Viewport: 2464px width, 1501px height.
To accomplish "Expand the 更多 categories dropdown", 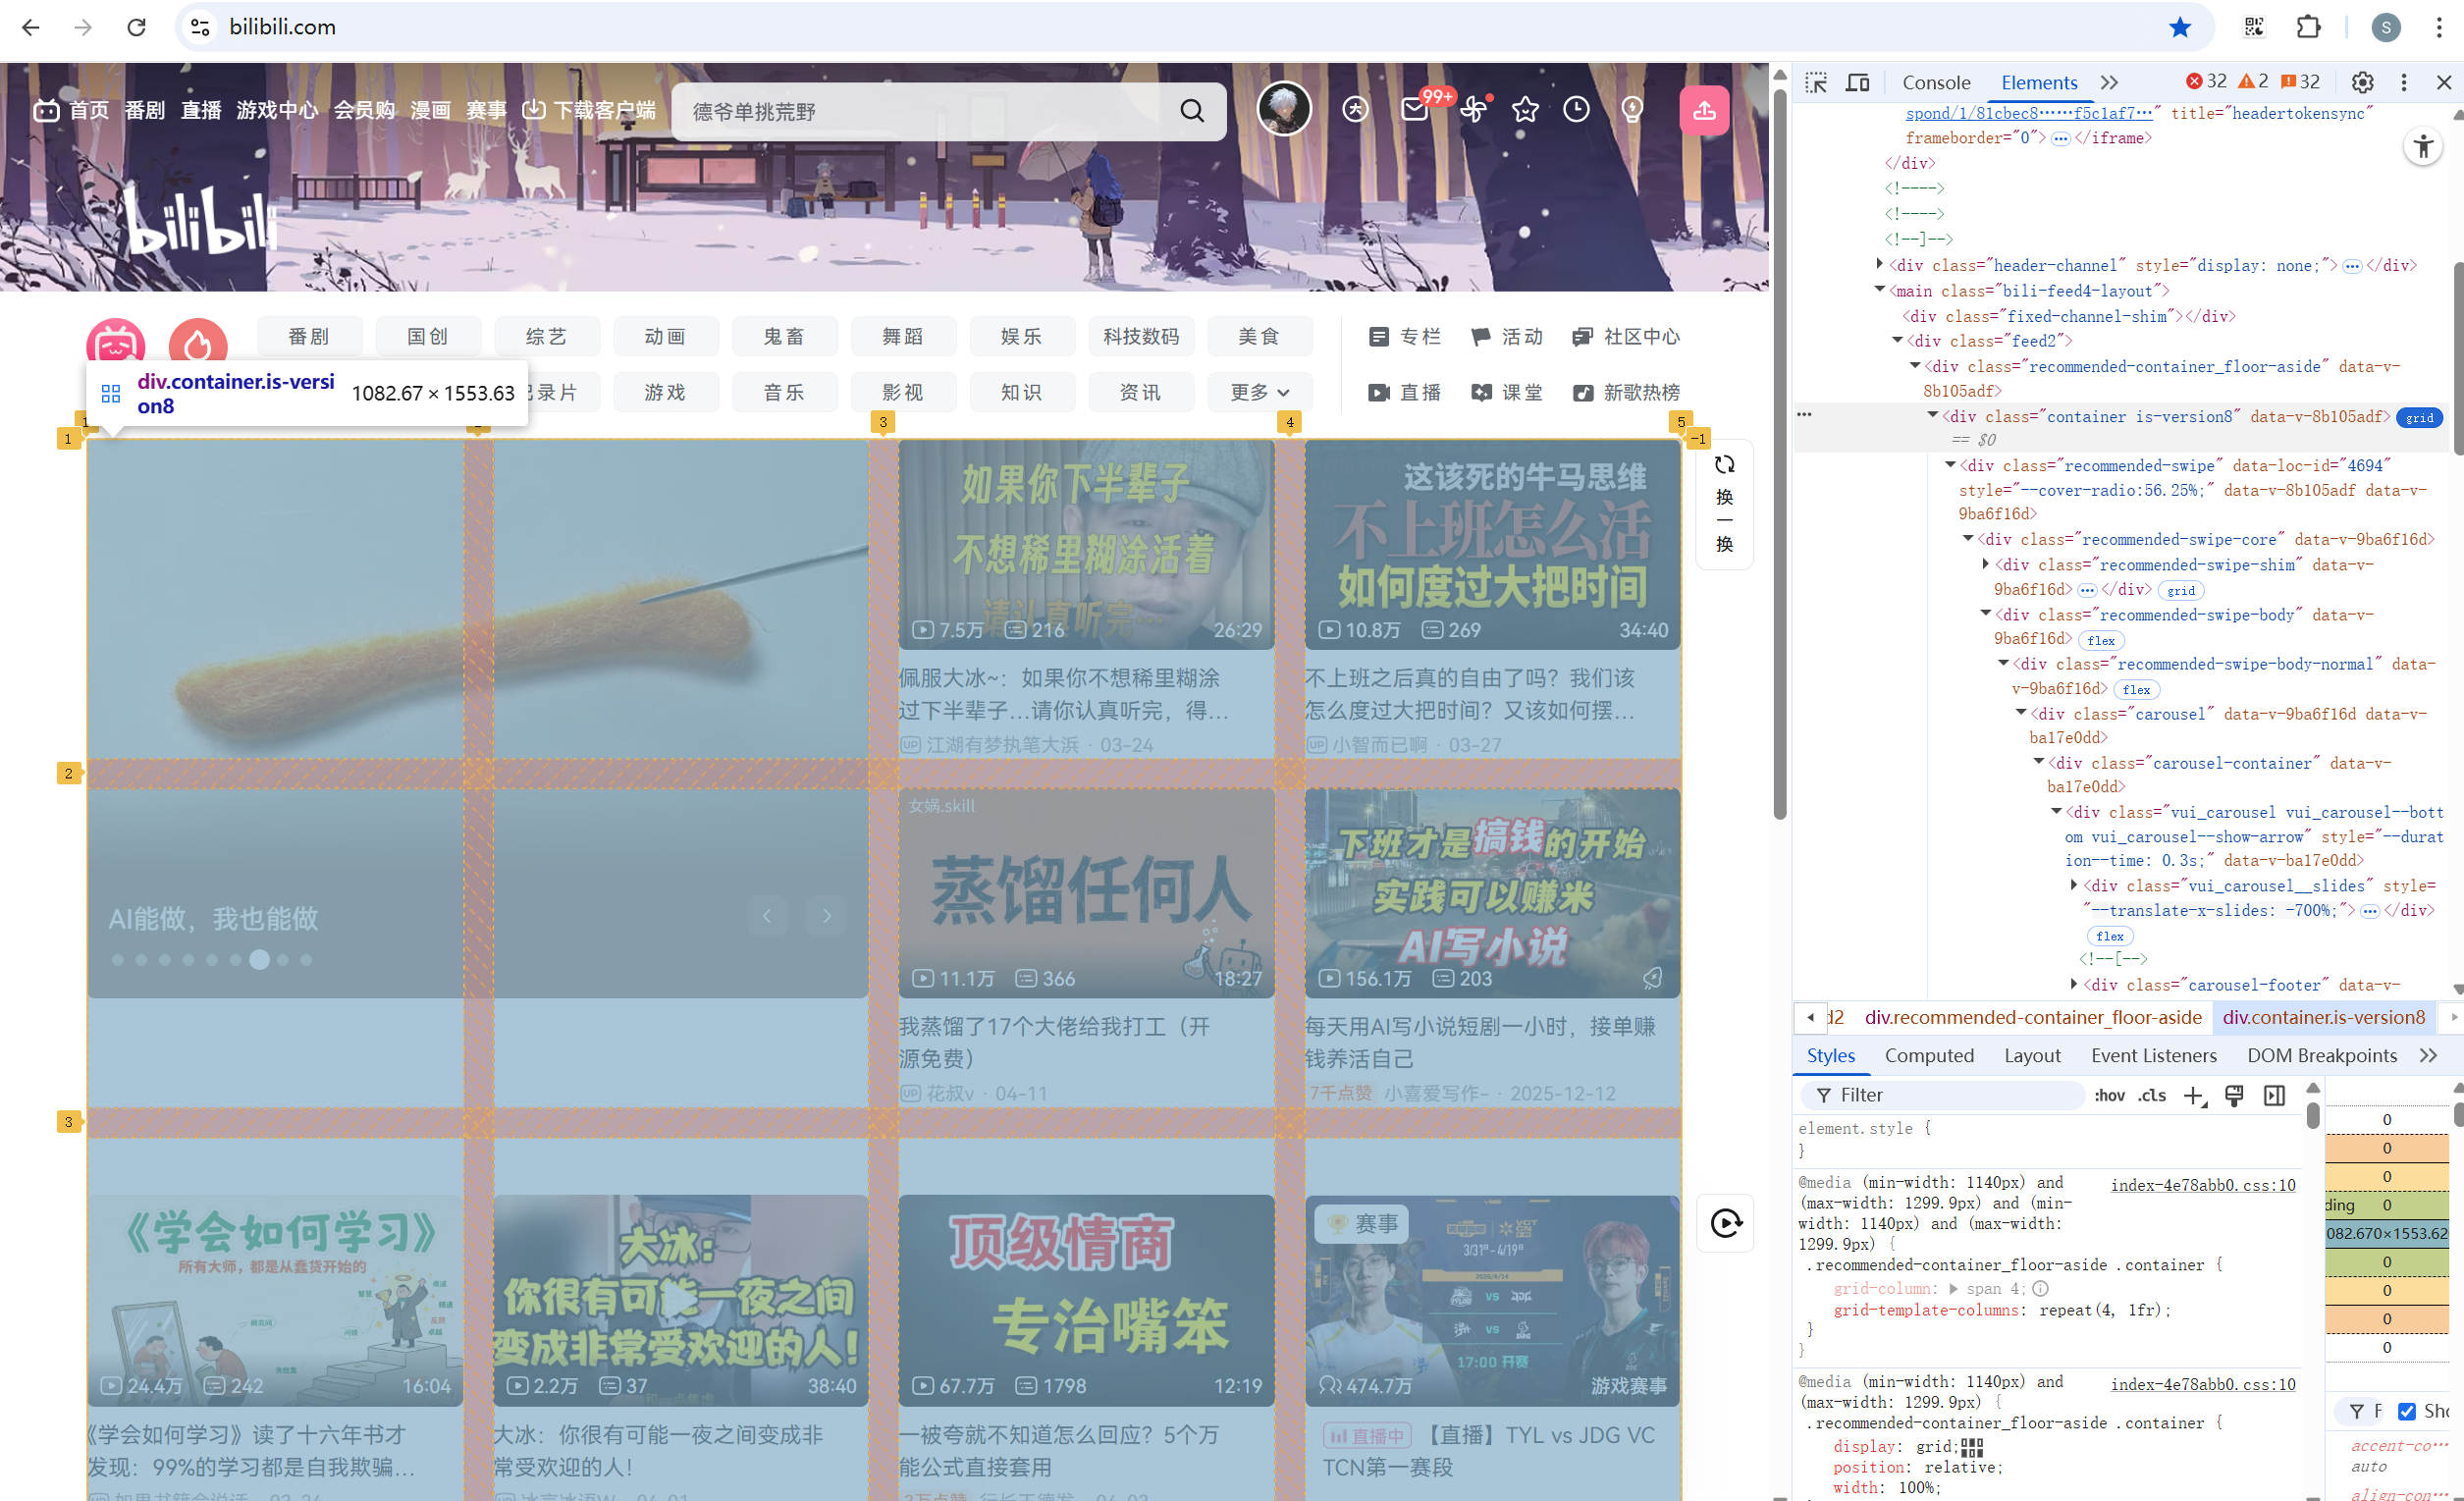I will (1259, 393).
